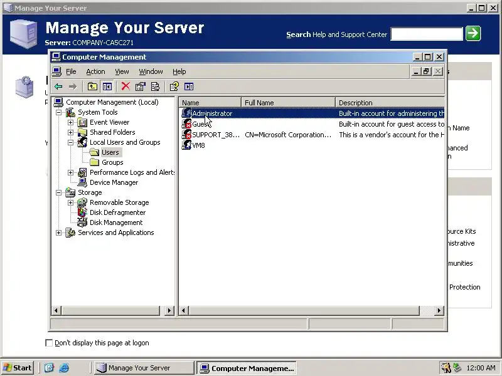
Task: Select "System Tools" in the tree
Action: [x=98, y=112]
